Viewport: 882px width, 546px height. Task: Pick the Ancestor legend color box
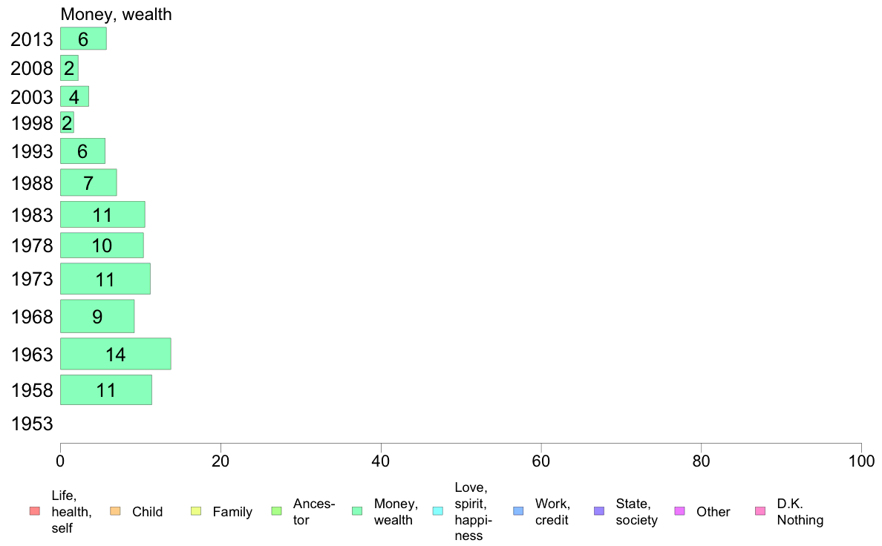[276, 511]
